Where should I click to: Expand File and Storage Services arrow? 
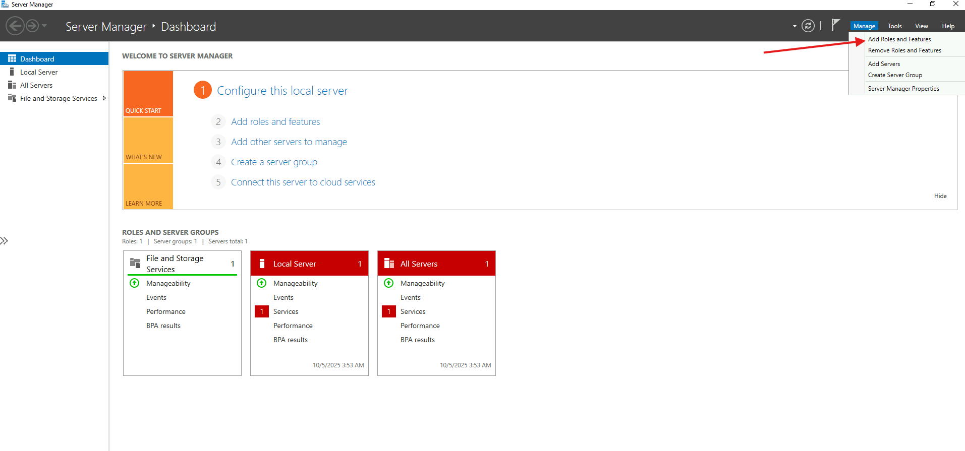[x=104, y=98]
